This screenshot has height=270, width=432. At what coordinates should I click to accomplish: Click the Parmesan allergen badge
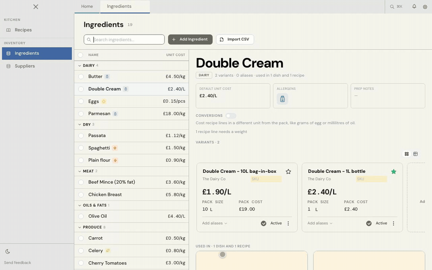point(115,114)
